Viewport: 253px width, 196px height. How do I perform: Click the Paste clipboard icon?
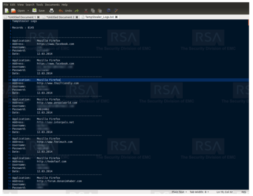click(x=100, y=11)
